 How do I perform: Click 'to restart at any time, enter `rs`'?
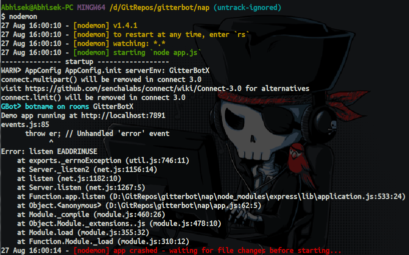(x=181, y=34)
